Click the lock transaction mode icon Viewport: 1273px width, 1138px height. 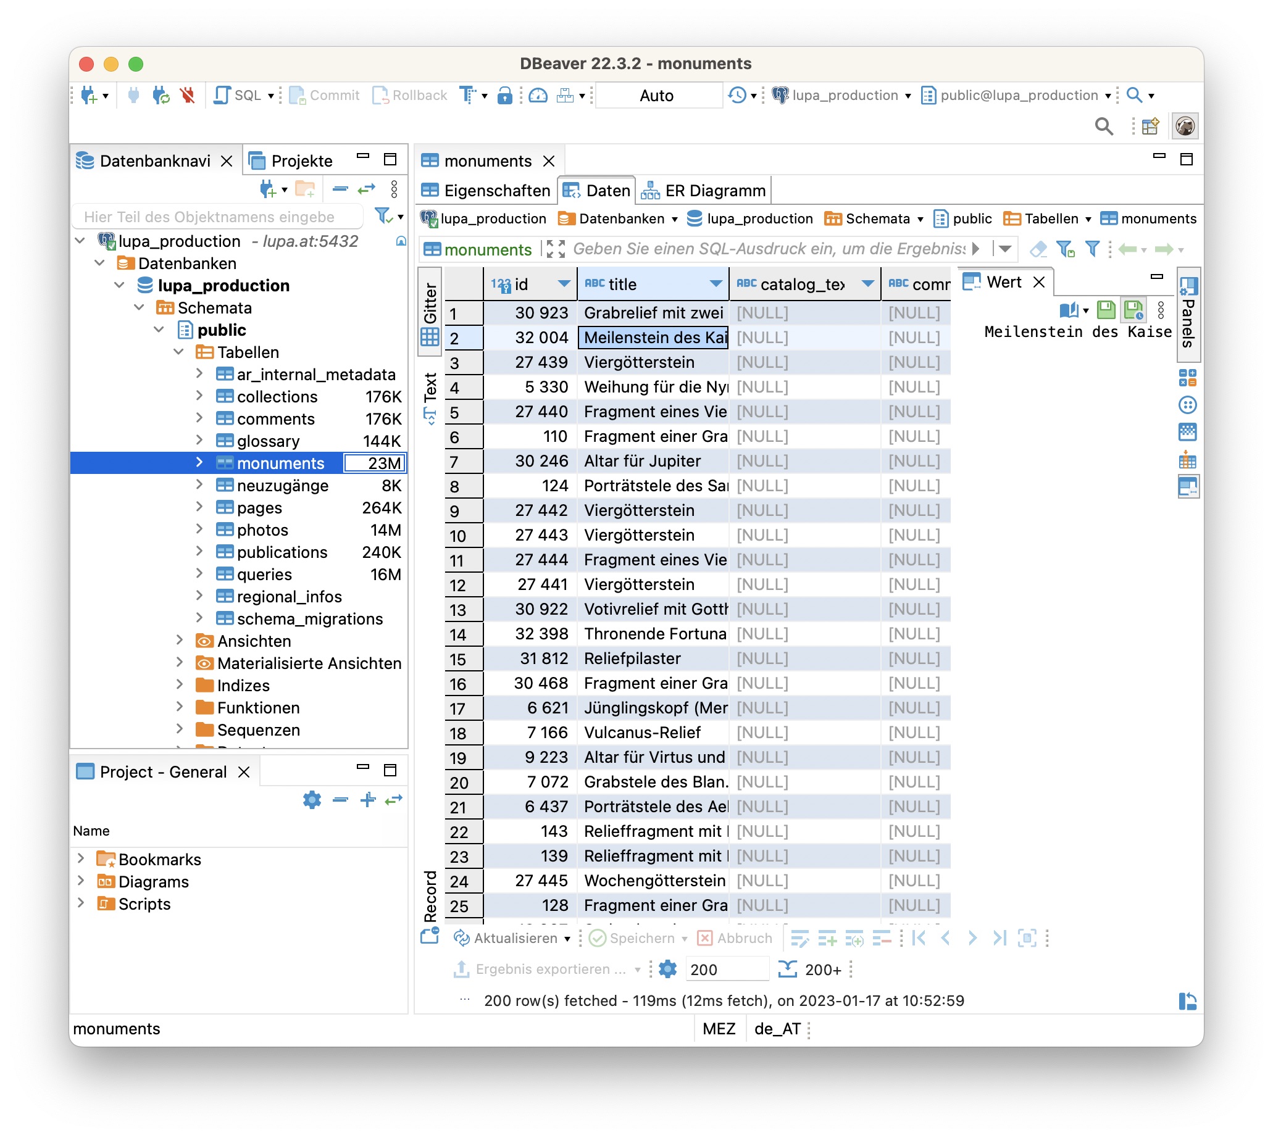click(505, 95)
